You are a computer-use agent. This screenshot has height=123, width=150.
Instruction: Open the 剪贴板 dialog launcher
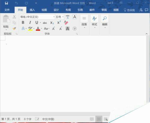[x=16, y=34]
